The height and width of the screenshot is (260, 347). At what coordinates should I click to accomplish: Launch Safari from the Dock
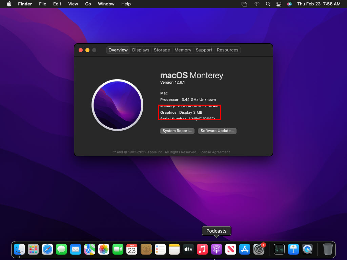47,250
